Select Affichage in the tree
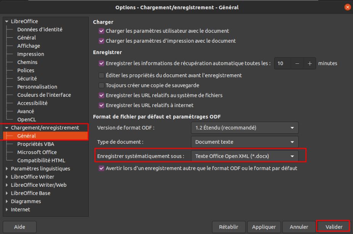Screen dimensions: 353x234 coord(29,46)
